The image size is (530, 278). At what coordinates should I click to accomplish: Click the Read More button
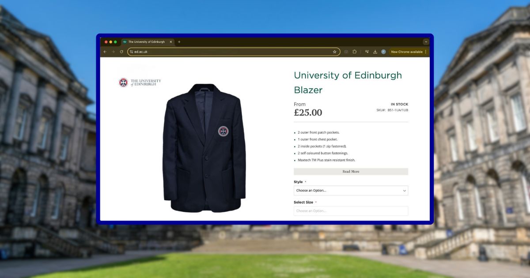(351, 171)
